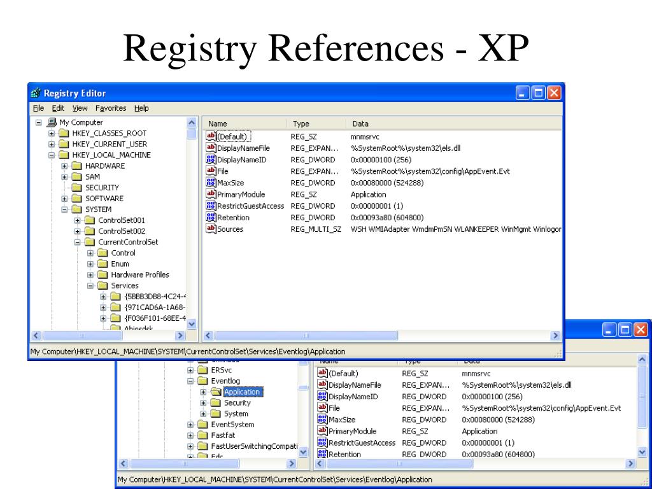Image resolution: width=652 pixels, height=489 pixels.
Task: Collapse the SYSTEM key
Action: [x=64, y=209]
